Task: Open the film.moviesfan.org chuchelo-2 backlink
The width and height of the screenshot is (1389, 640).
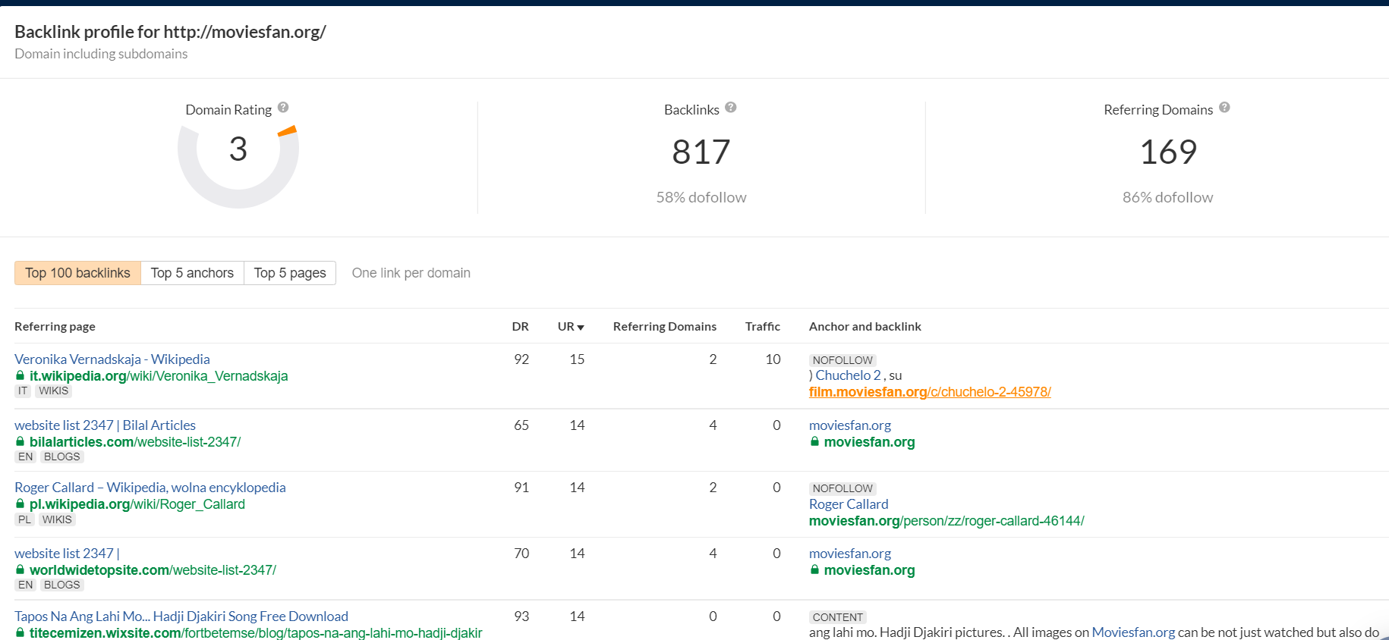Action: 930,392
